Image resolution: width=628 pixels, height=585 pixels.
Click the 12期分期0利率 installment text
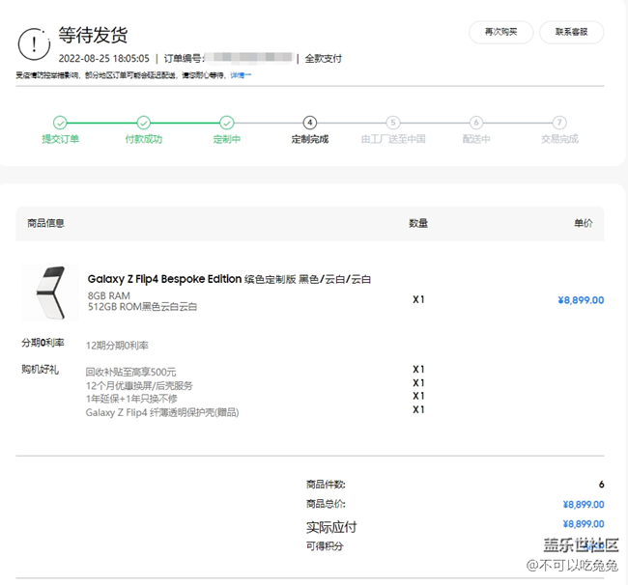pos(117,345)
